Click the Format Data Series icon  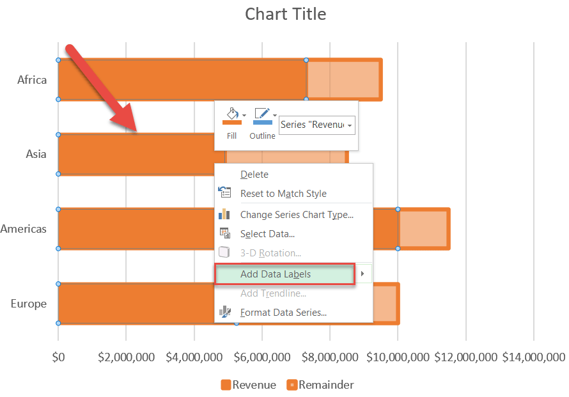point(225,311)
